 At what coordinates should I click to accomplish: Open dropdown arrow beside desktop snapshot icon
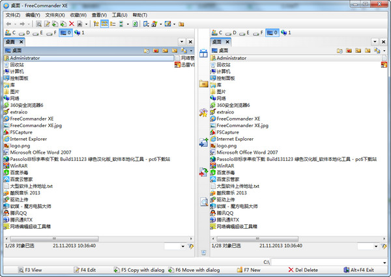pyautogui.click(x=161, y=24)
